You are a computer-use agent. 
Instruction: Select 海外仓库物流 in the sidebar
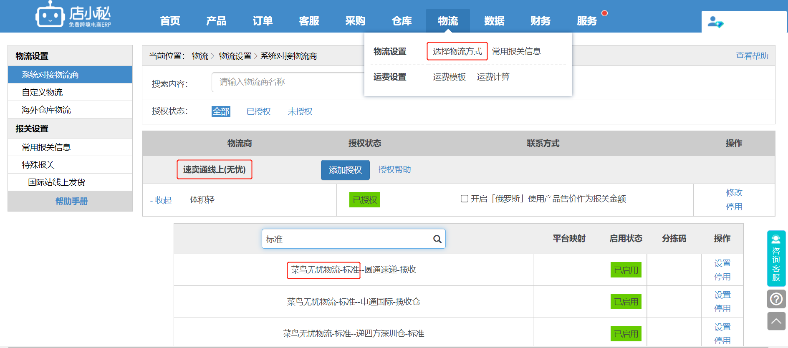(x=70, y=110)
